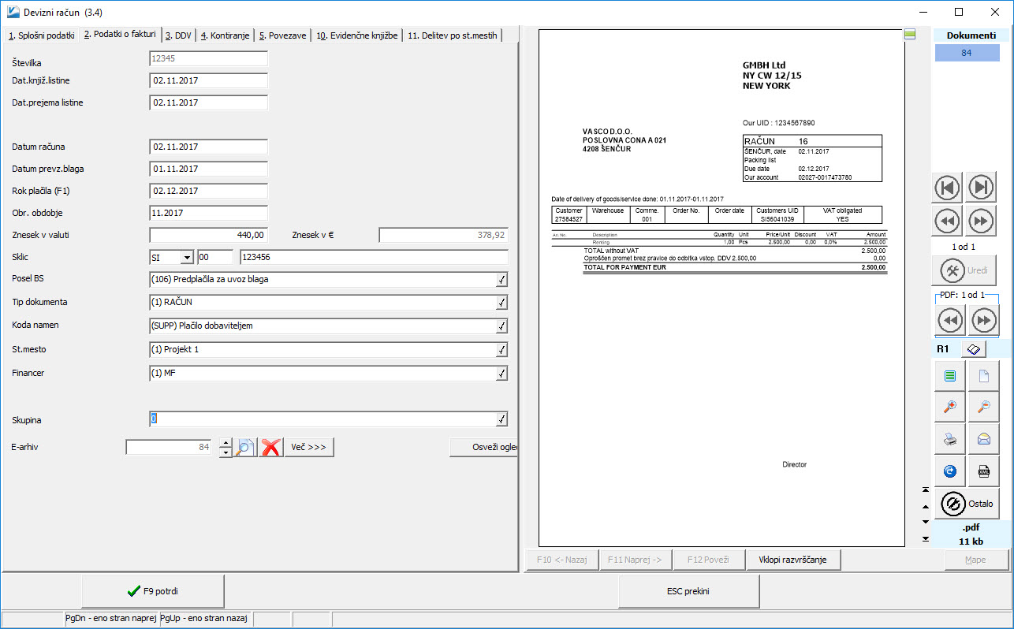This screenshot has height=629, width=1014.
Task: Click the red X delete E-arhiv icon
Action: (271, 447)
